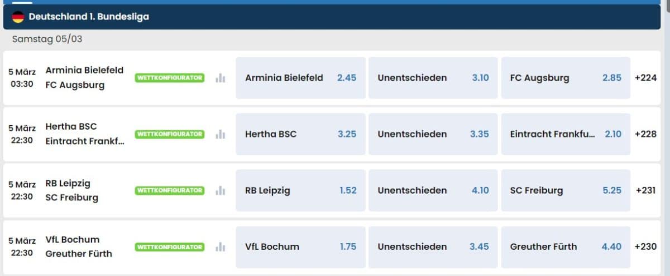Viewport: 670px width, 276px height.
Task: Click the German flag icon in header
Action: pos(18,17)
